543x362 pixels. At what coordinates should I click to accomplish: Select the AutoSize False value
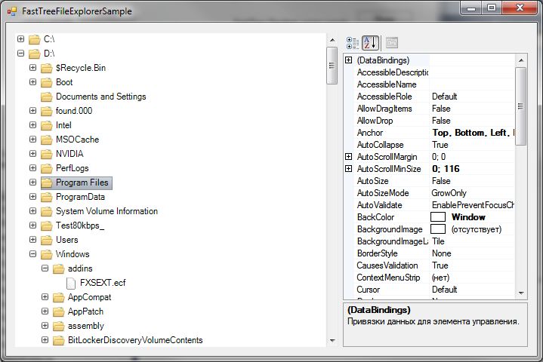[441, 181]
